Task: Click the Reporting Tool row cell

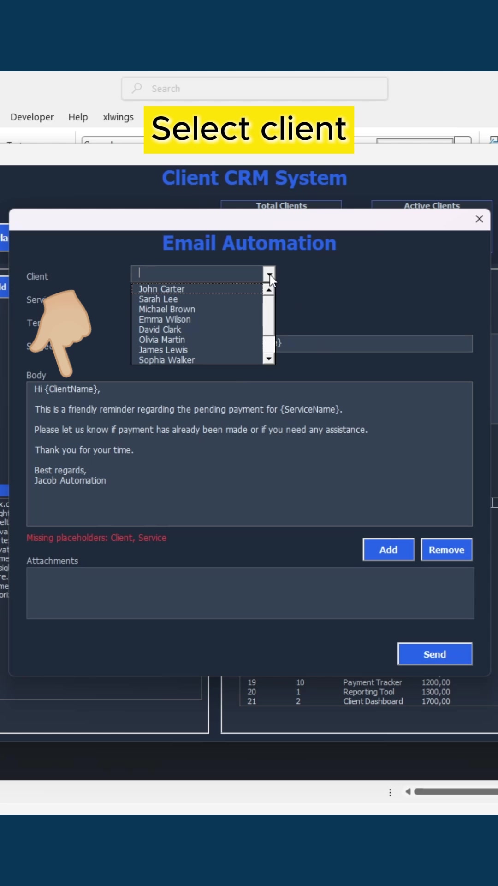Action: coord(368,692)
